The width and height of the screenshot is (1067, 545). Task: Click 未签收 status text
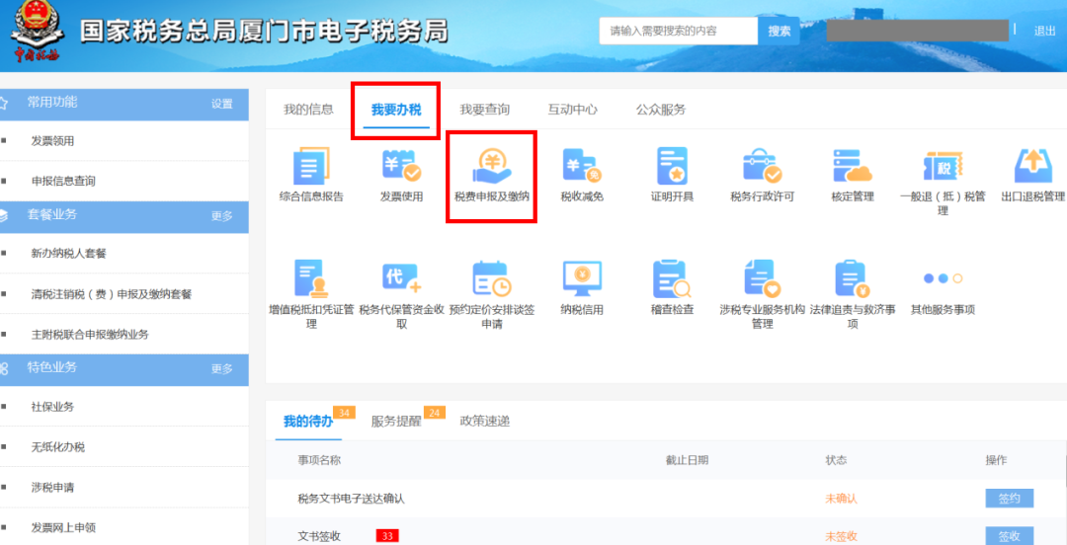841,536
